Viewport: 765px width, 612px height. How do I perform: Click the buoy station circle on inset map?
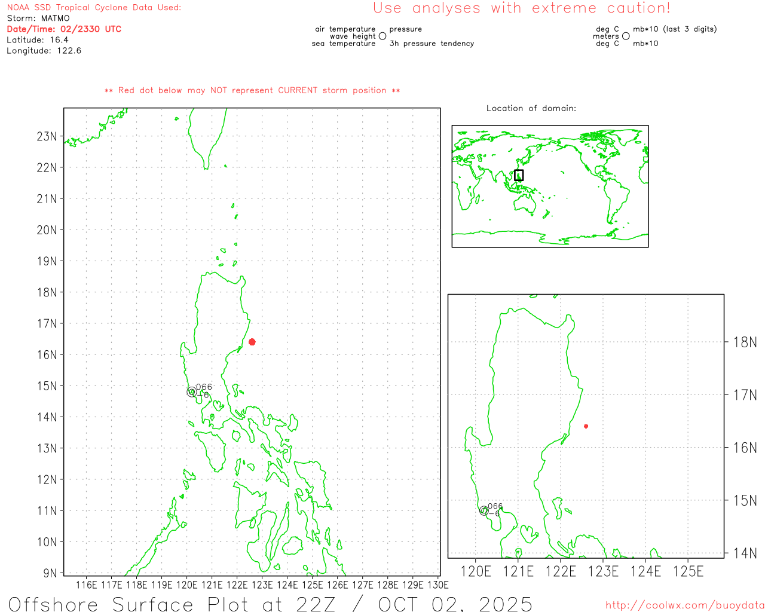(x=484, y=510)
